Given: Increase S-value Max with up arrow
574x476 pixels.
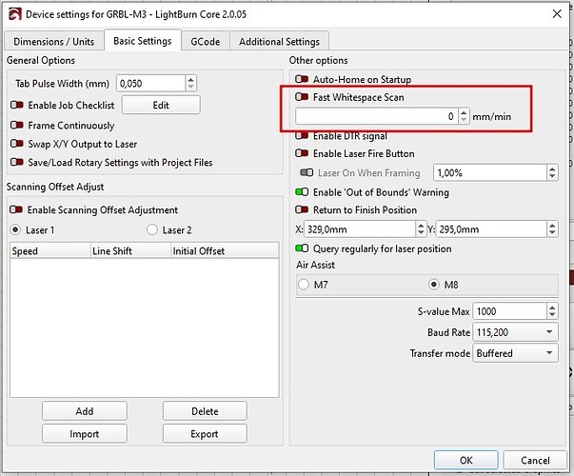Looking at the screenshot, I should tap(552, 307).
